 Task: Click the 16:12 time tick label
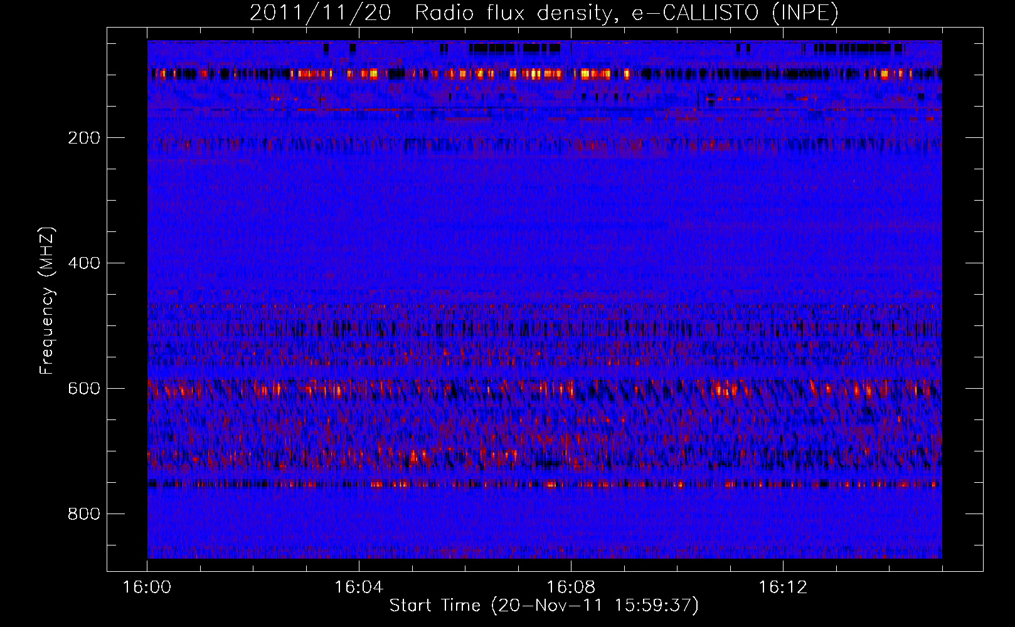(783, 587)
